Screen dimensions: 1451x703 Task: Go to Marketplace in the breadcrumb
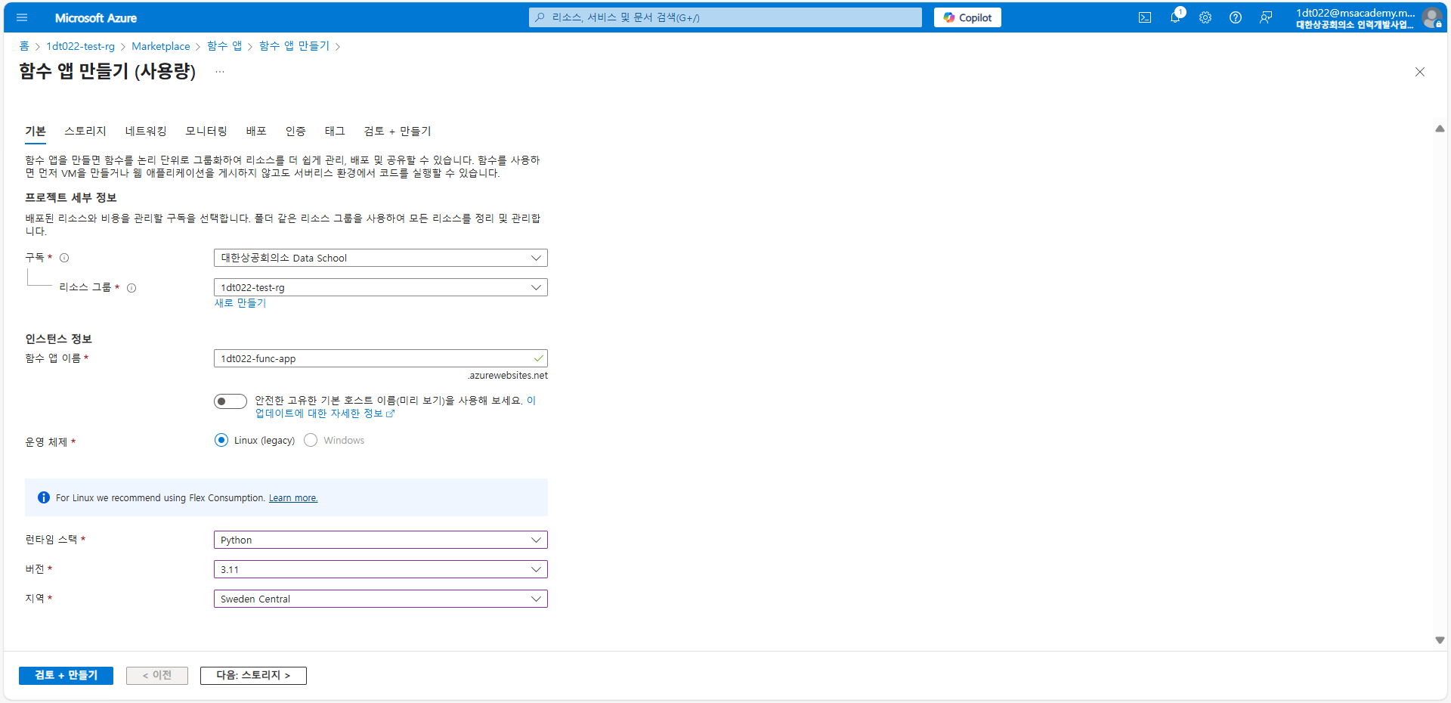(x=161, y=46)
